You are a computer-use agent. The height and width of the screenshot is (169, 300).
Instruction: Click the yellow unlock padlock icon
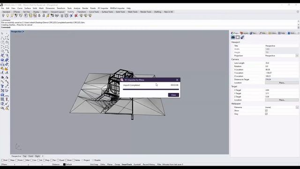48,15
